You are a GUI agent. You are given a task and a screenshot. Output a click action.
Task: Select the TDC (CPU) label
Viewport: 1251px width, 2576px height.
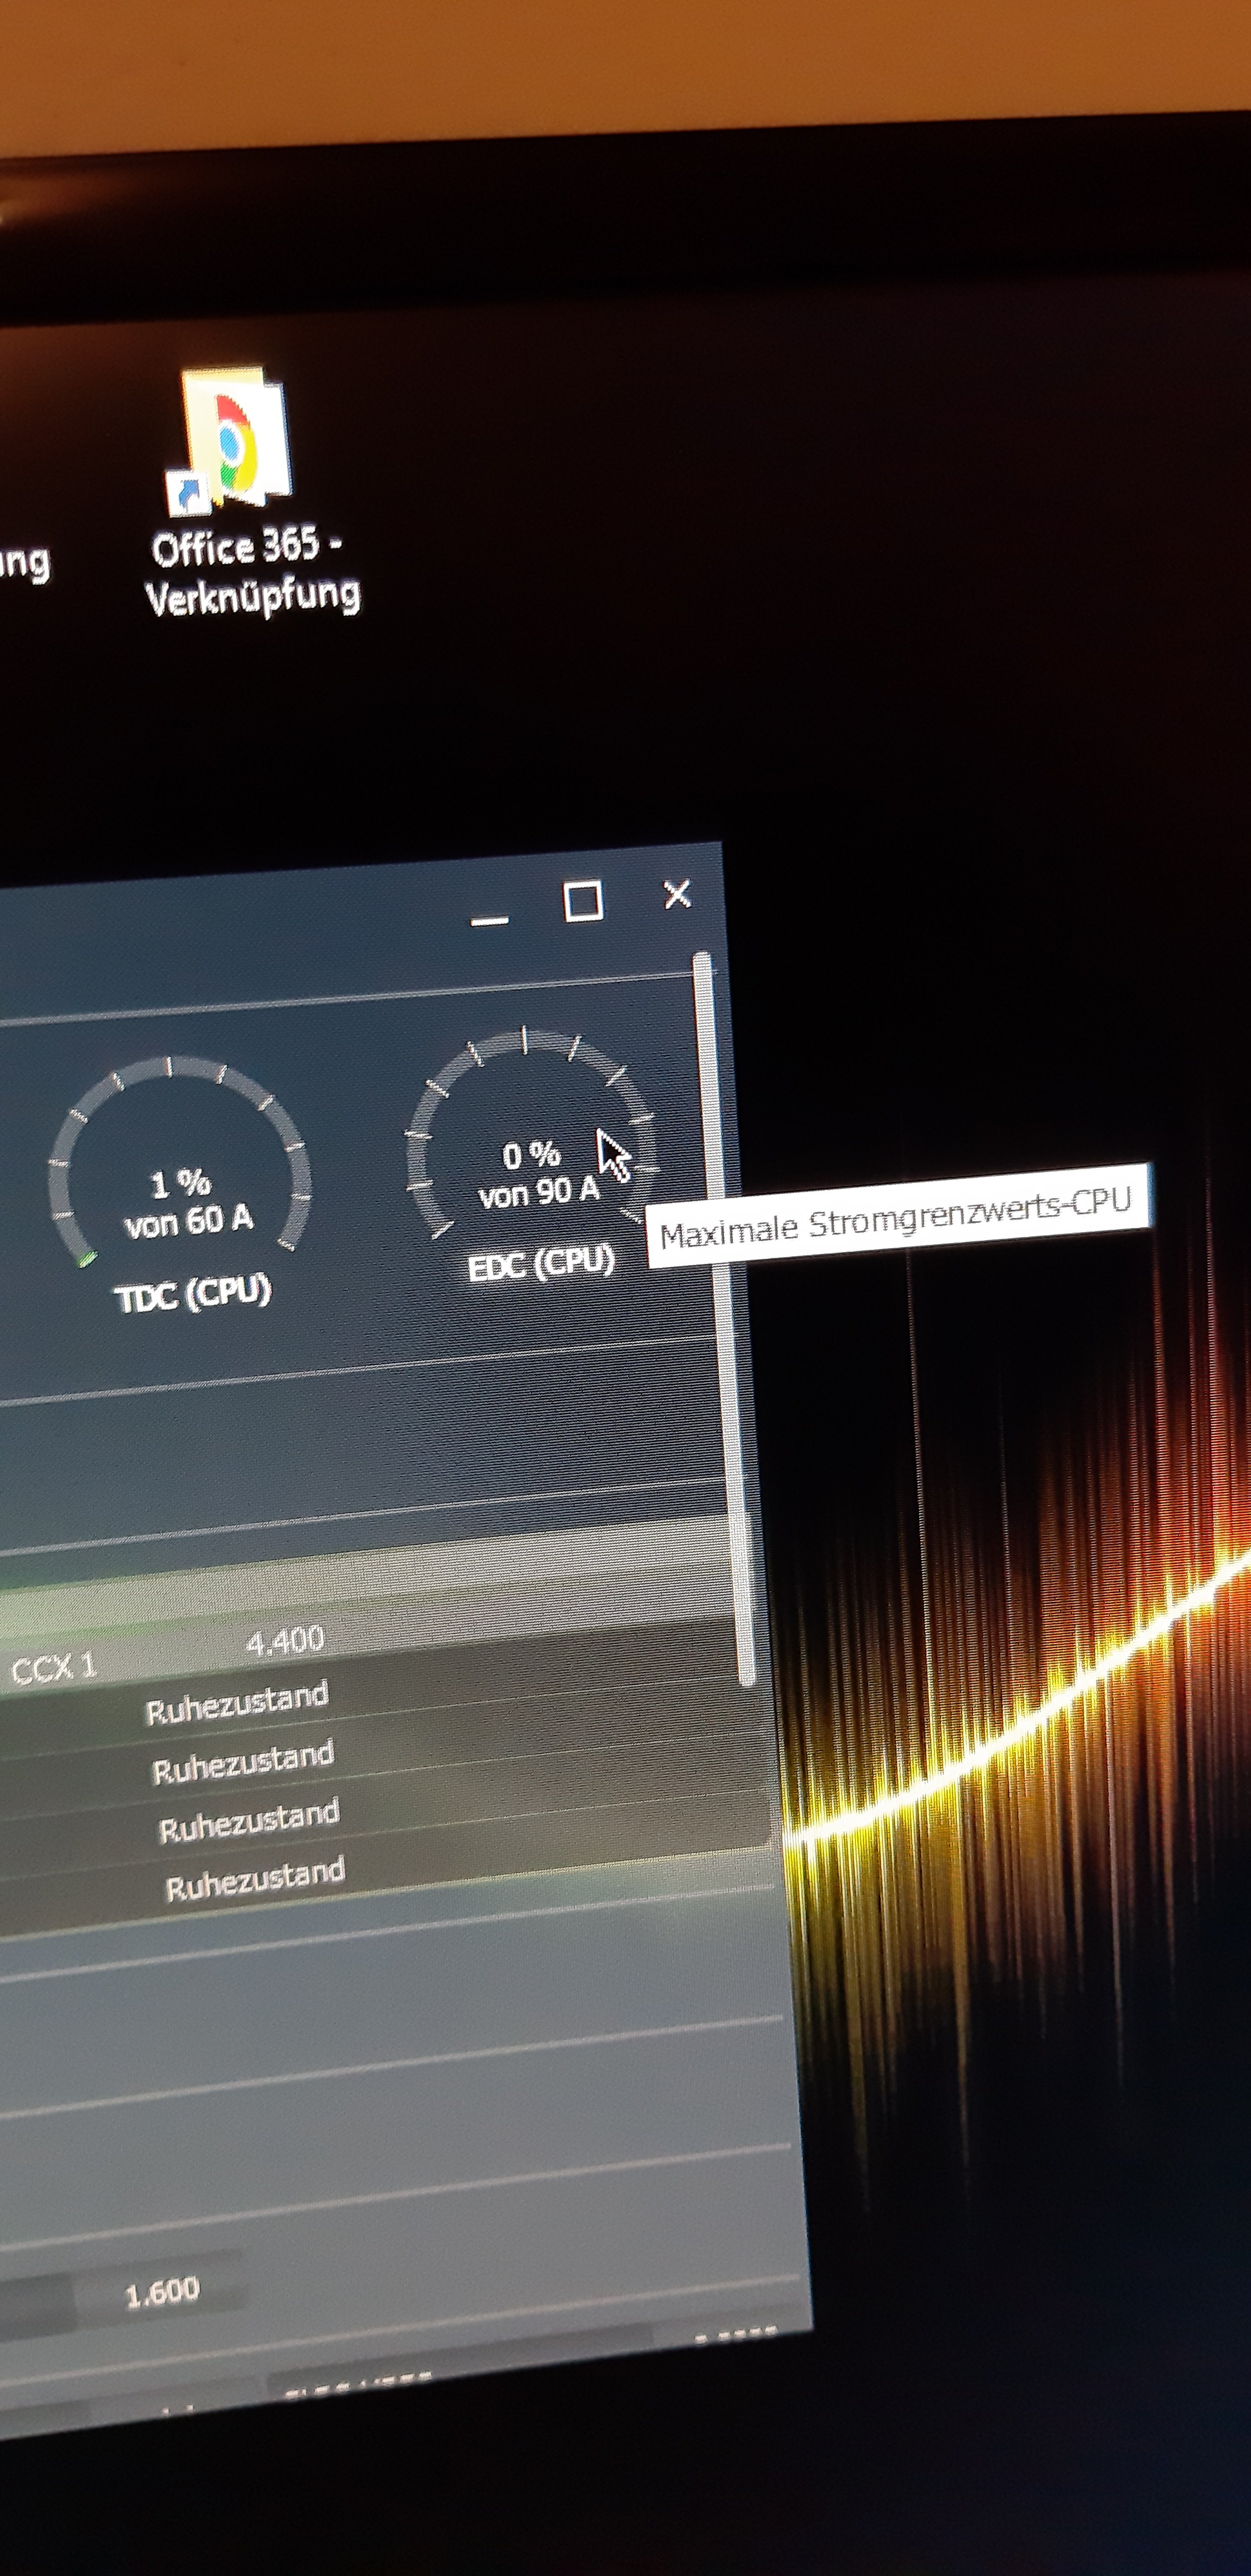click(193, 1295)
